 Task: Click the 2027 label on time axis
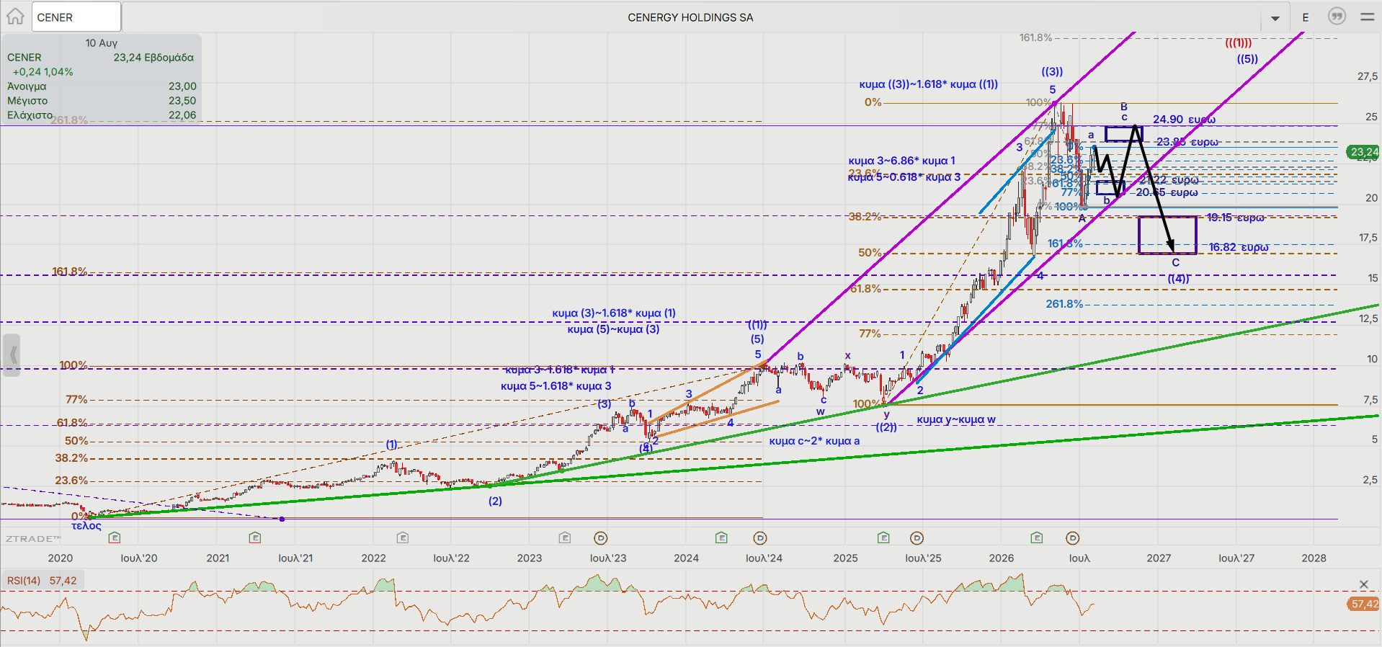tap(1159, 558)
